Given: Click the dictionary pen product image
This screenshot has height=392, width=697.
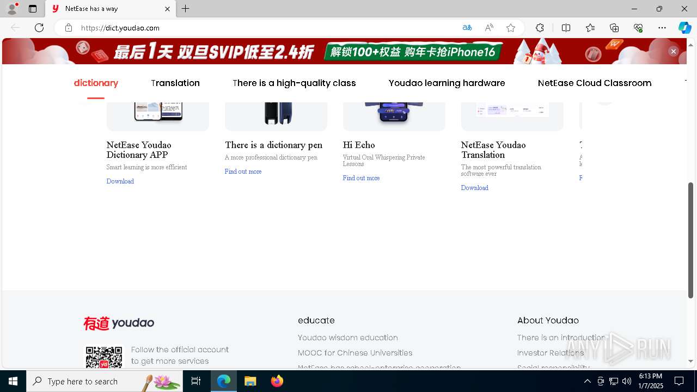Looking at the screenshot, I should (x=276, y=116).
